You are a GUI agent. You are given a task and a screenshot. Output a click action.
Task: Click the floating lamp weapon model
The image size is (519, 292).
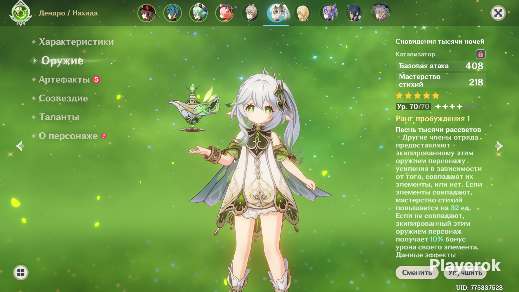pyautogui.click(x=194, y=107)
